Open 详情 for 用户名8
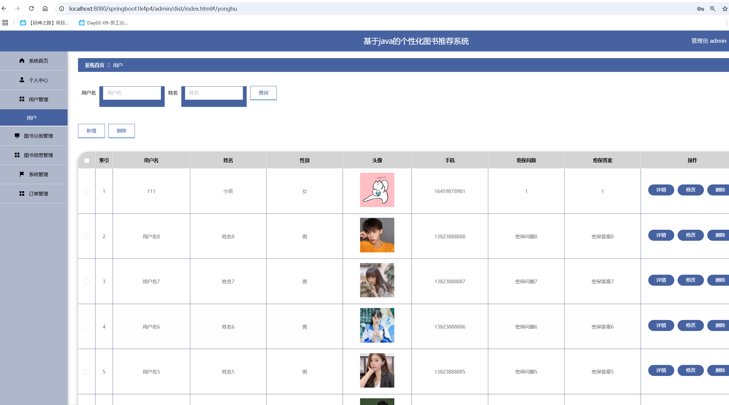The image size is (729, 405). [x=661, y=235]
